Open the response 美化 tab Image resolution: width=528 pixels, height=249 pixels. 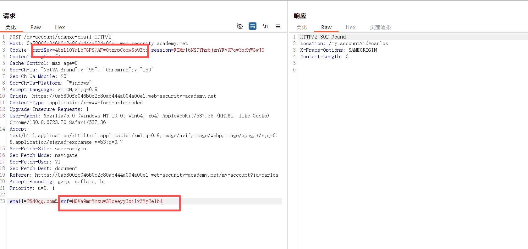click(x=301, y=28)
